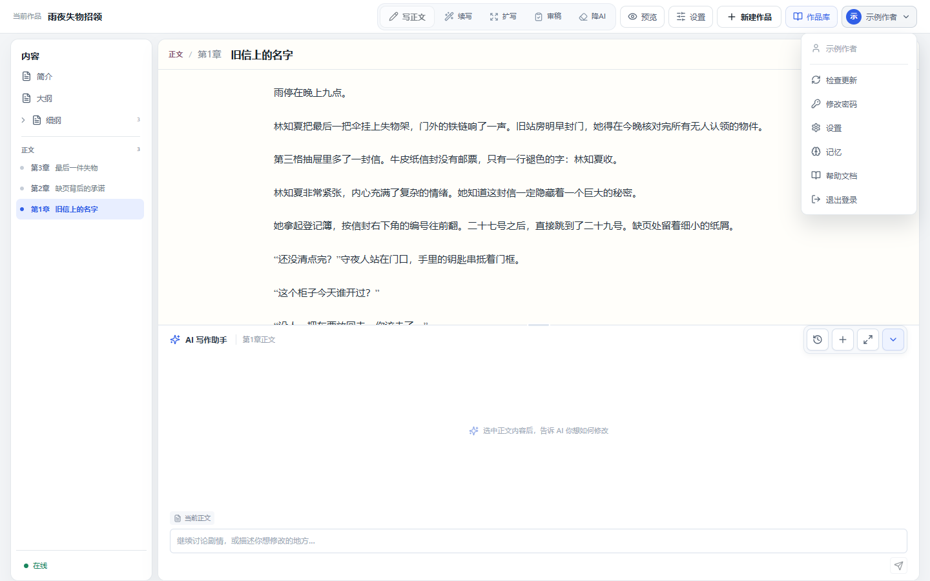Click the chapter title 旧信上的名字 in header
Image resolution: width=930 pixels, height=581 pixels.
coord(262,55)
